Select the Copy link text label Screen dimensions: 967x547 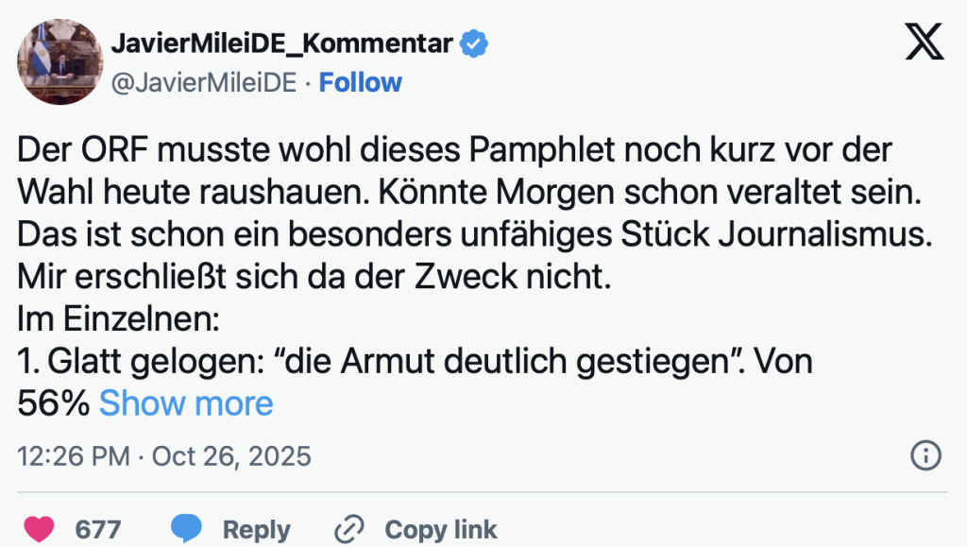pyautogui.click(x=440, y=529)
